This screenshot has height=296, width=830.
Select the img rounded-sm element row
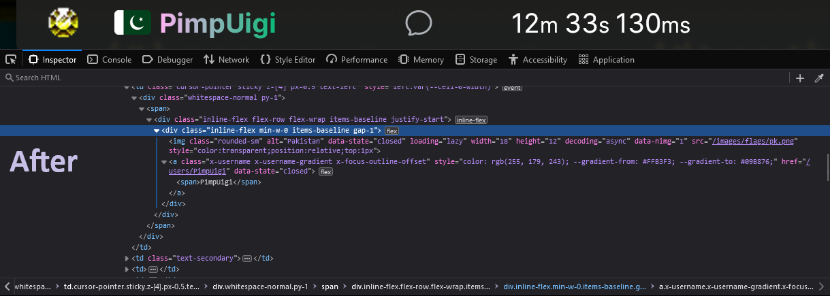click(x=483, y=146)
